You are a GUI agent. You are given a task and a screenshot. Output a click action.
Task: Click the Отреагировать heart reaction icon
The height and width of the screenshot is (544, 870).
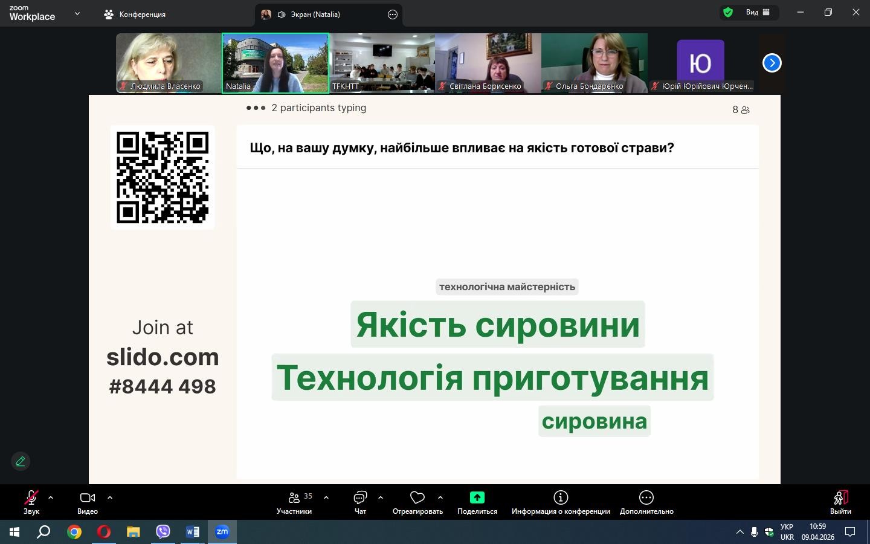coord(417,497)
